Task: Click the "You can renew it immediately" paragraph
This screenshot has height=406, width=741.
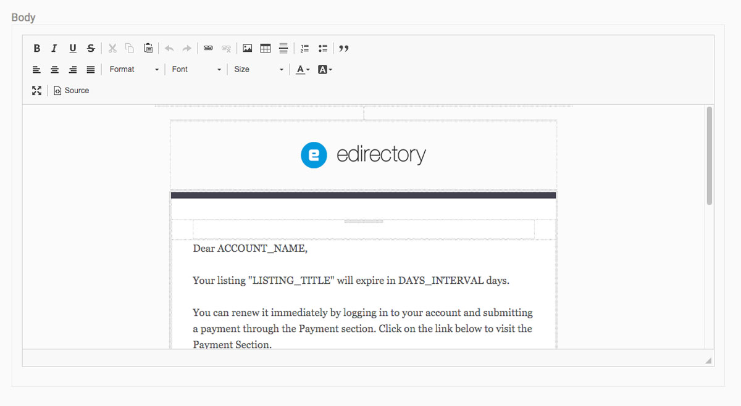Action: click(x=362, y=328)
